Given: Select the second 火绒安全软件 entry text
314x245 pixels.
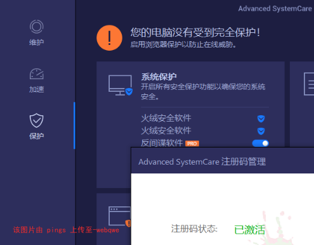Looking at the screenshot, I should [x=166, y=130].
